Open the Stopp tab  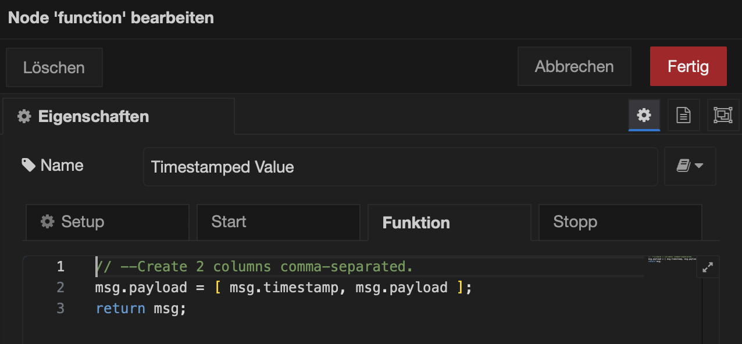pyautogui.click(x=620, y=222)
